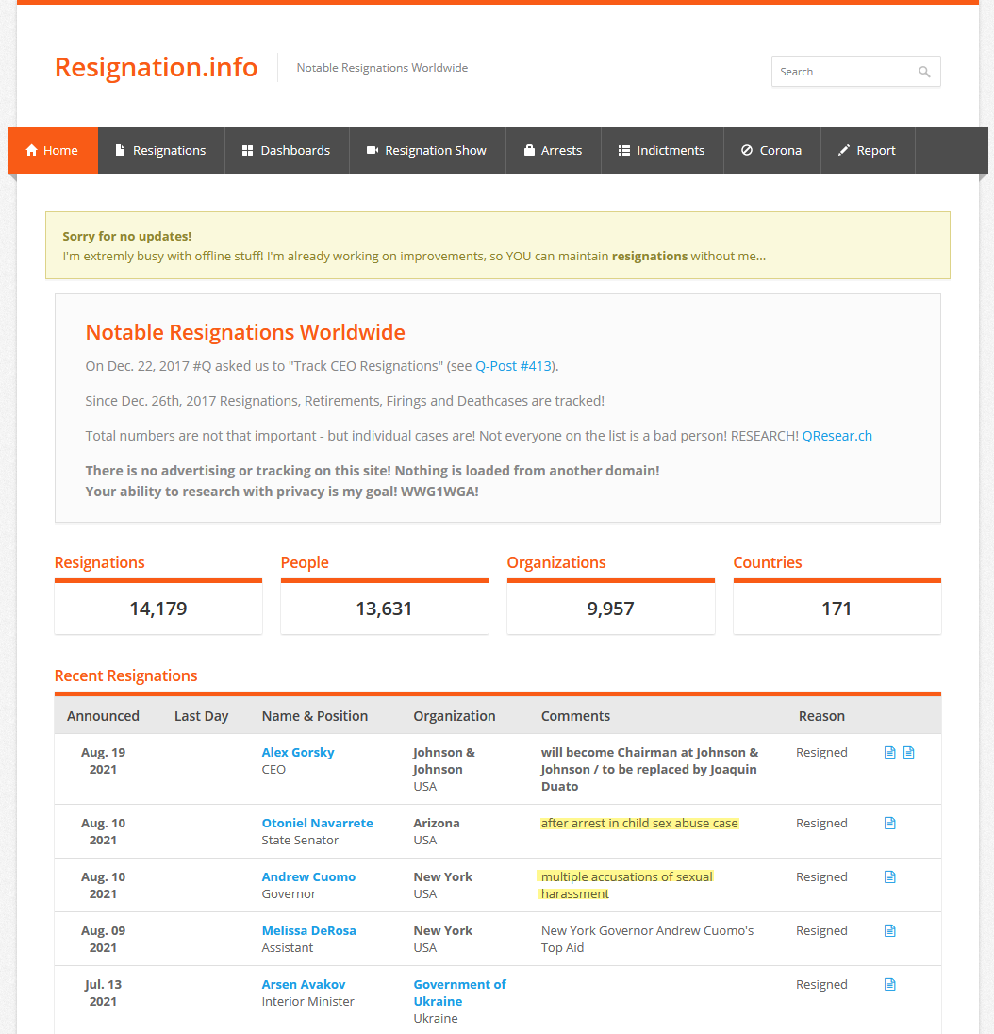Click the Countries total 171
This screenshot has height=1034, width=994.
point(837,609)
